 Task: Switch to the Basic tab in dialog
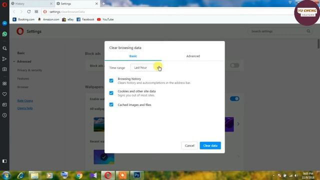133,56
